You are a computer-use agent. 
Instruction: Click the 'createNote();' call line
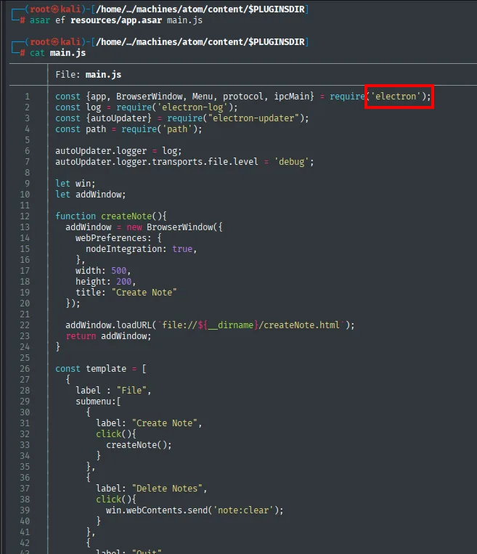click(139, 445)
